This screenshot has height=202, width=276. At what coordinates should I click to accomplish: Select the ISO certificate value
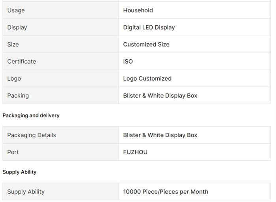coord(128,61)
